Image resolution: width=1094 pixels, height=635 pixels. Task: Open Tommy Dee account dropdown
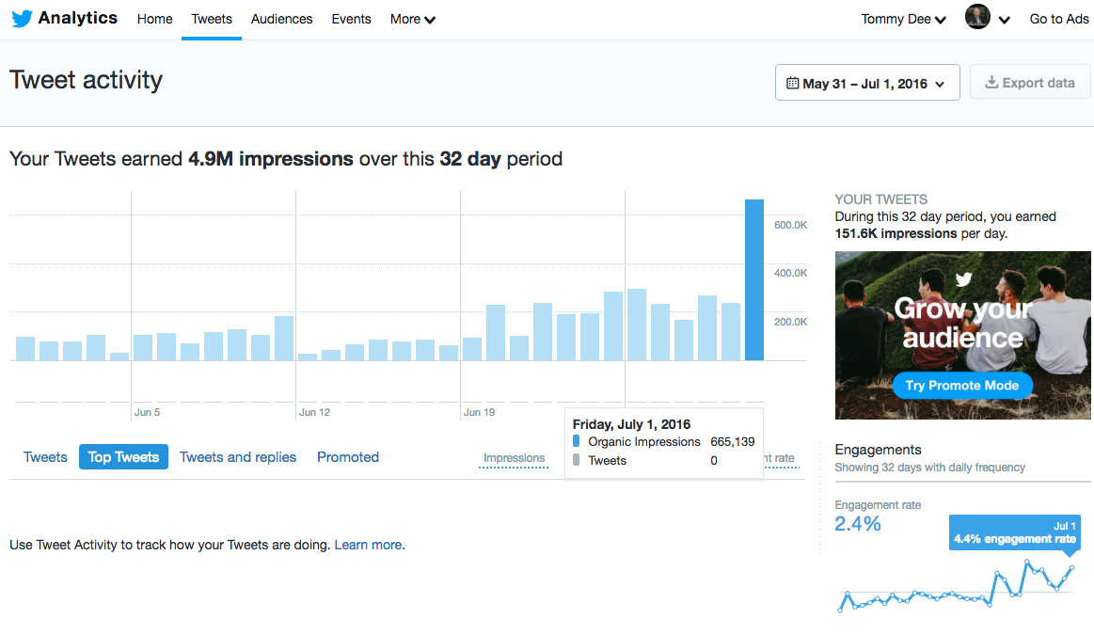coord(904,19)
